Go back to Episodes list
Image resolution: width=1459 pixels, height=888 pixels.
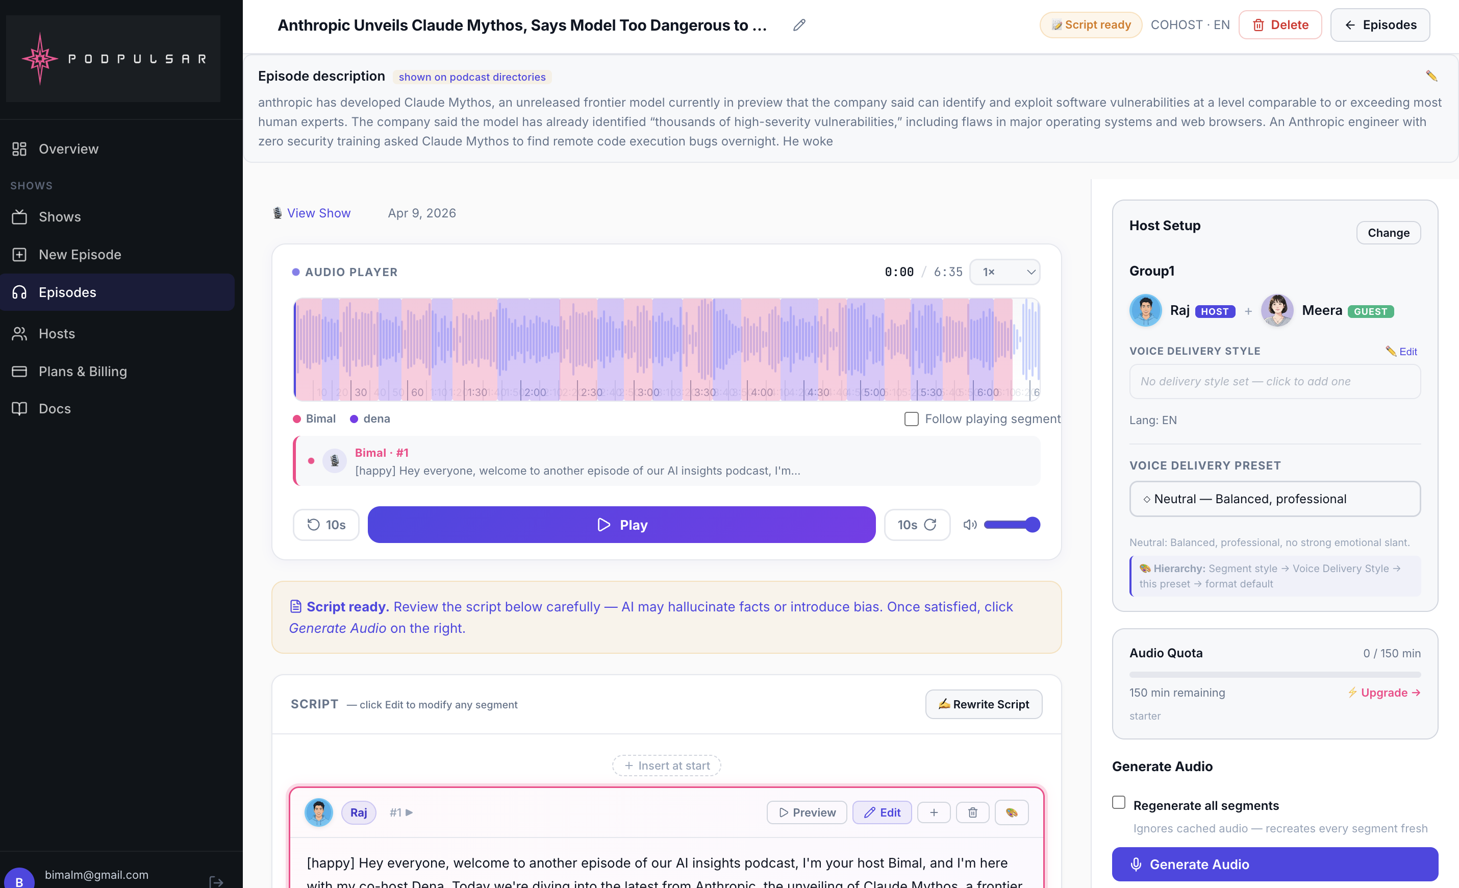(1379, 25)
